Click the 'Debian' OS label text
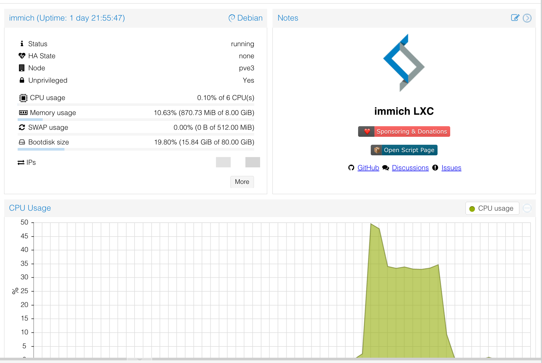Screen dimensions: 542x363 click(250, 18)
